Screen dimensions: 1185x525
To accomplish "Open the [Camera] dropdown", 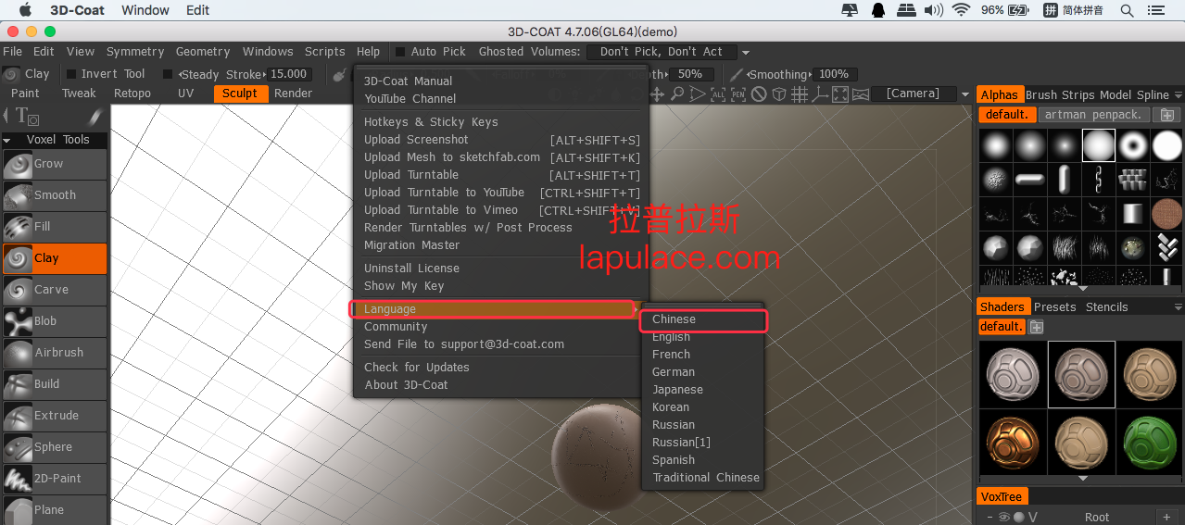I will [x=913, y=94].
